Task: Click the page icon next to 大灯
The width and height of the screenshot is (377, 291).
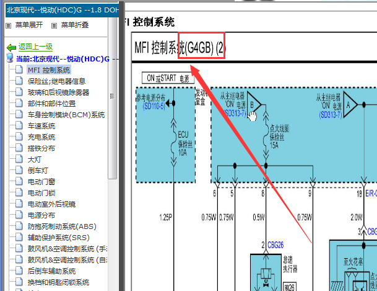Action: click(x=19, y=159)
